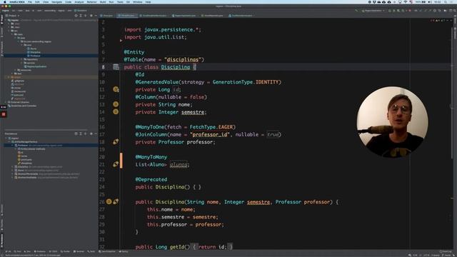Open the Git menu

pyautogui.click(x=128, y=1)
